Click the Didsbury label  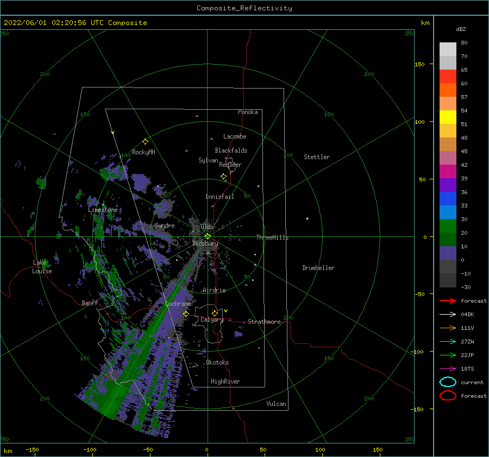(205, 243)
